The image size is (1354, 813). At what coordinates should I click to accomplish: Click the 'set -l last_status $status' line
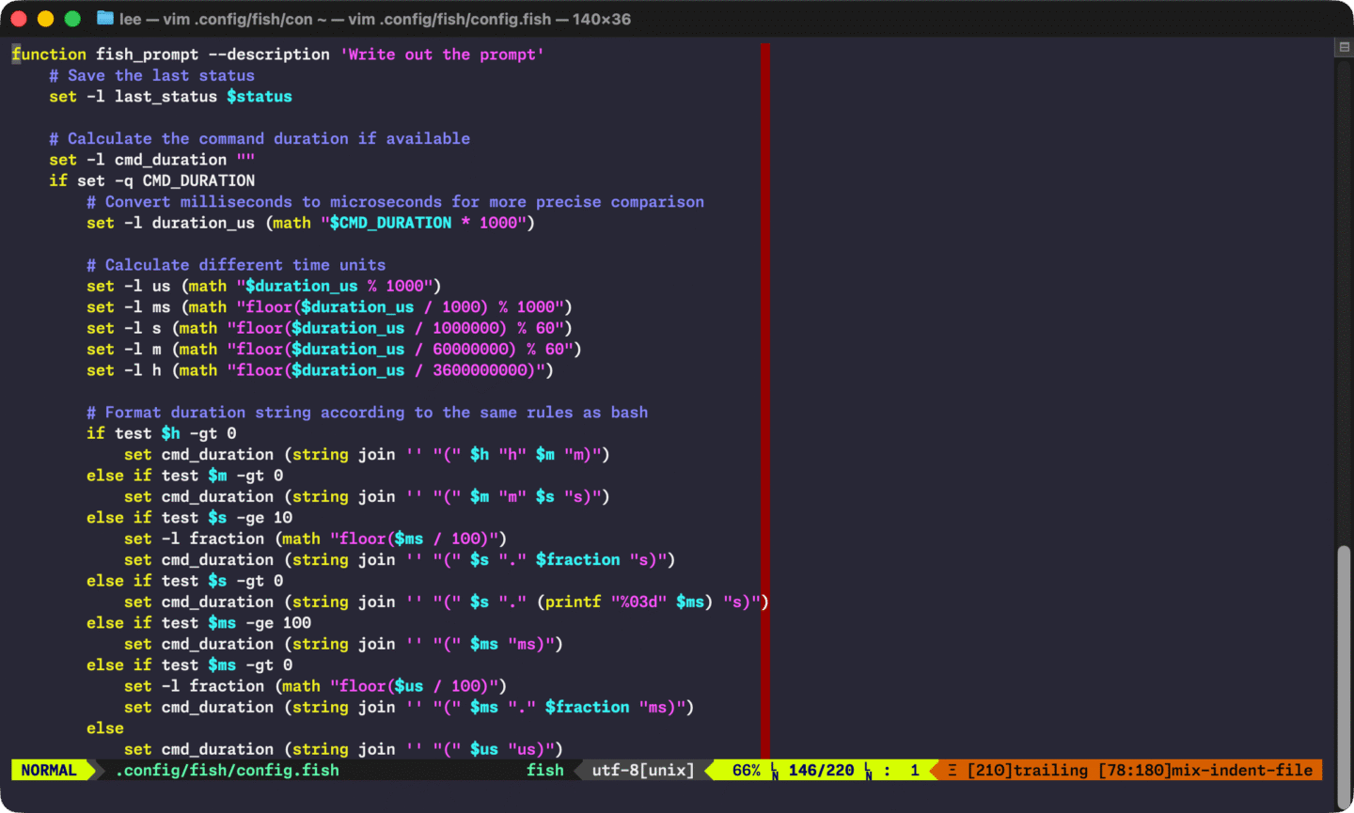coord(170,97)
